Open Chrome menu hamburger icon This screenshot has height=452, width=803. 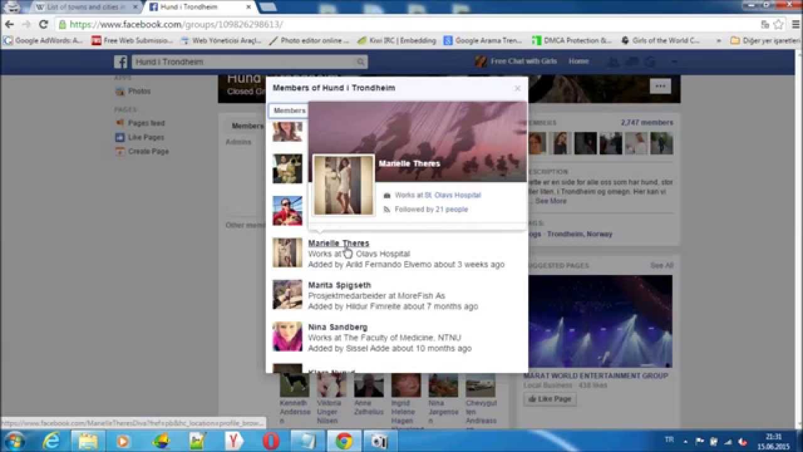[794, 24]
